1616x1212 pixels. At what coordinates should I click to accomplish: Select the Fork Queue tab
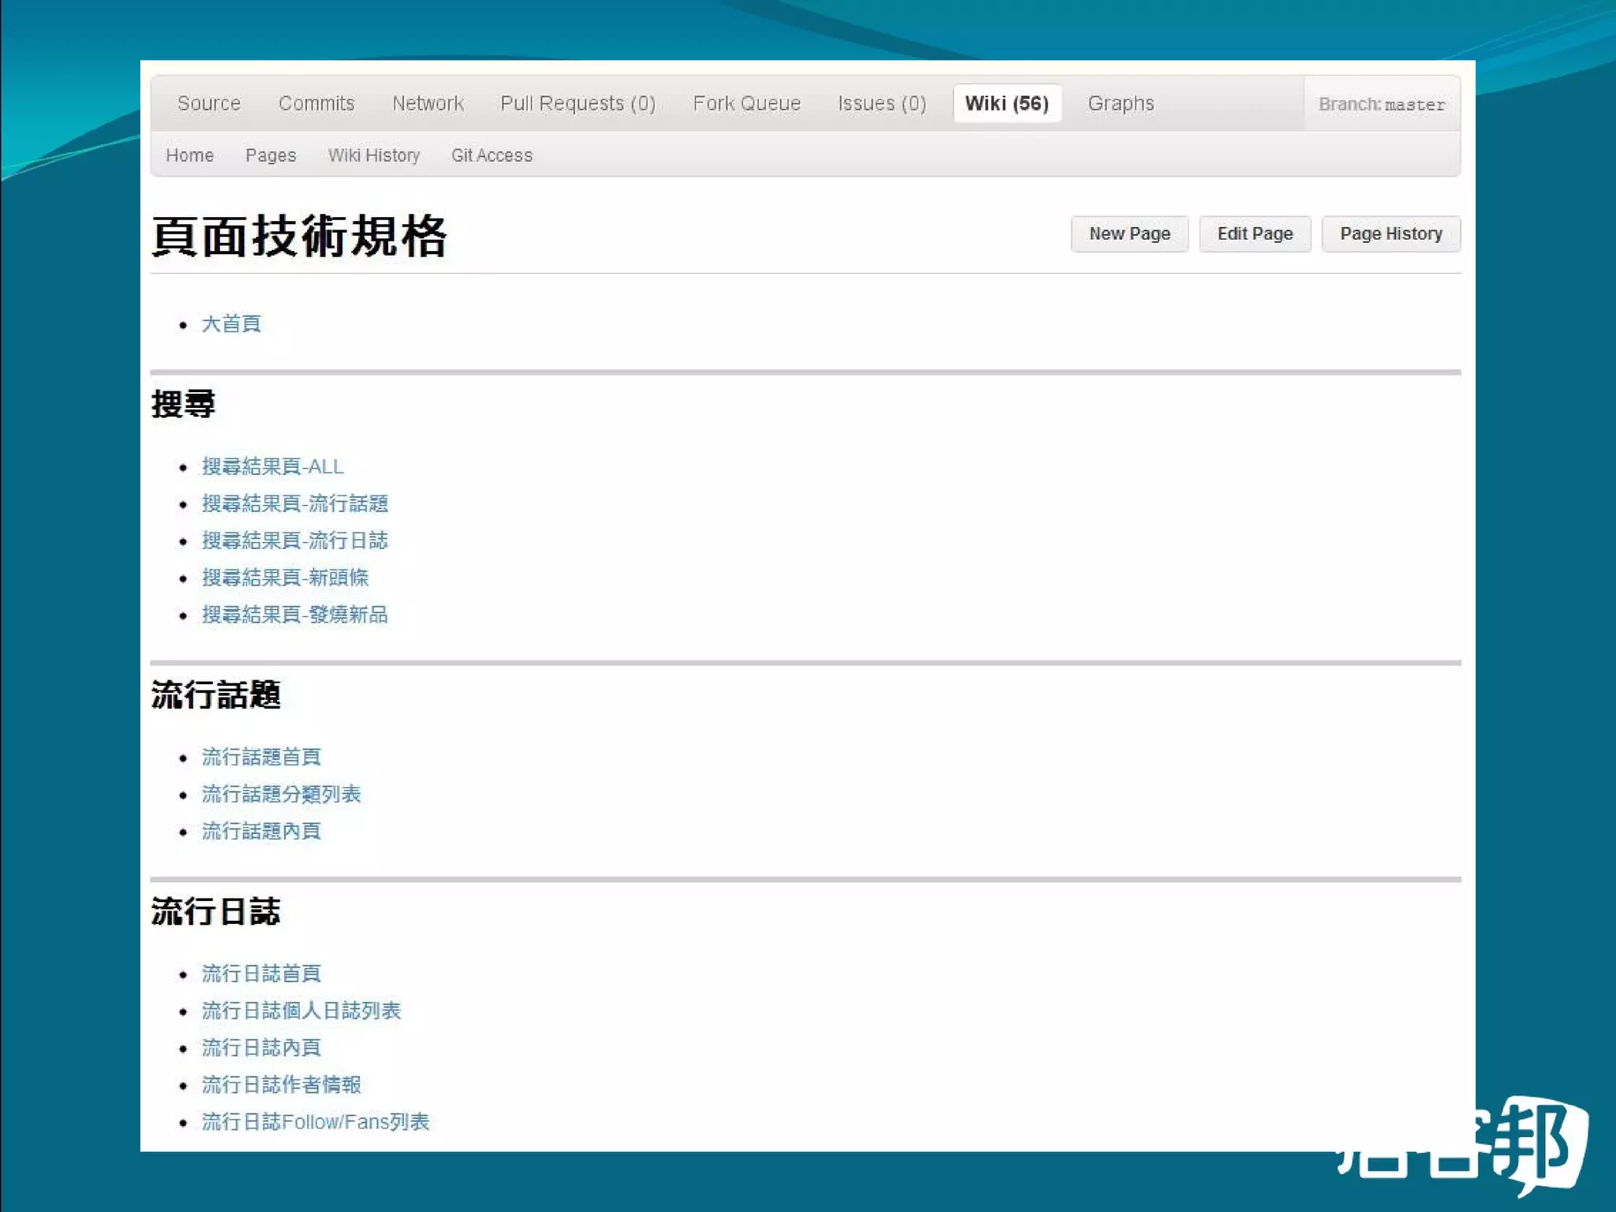pos(746,103)
